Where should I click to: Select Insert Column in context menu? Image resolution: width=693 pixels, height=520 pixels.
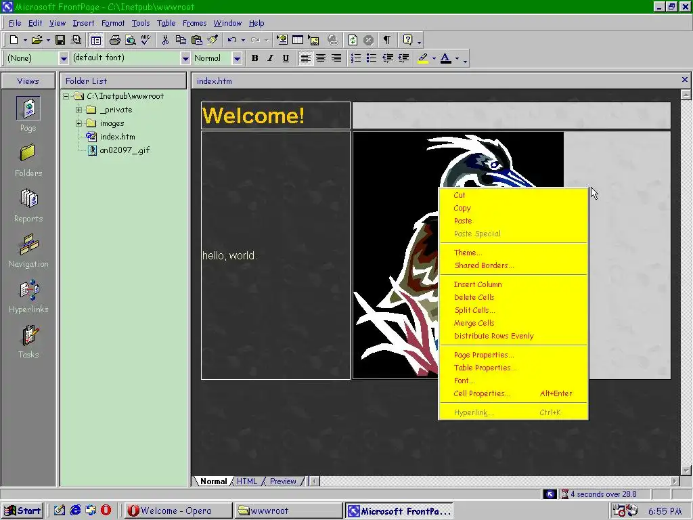513,284
